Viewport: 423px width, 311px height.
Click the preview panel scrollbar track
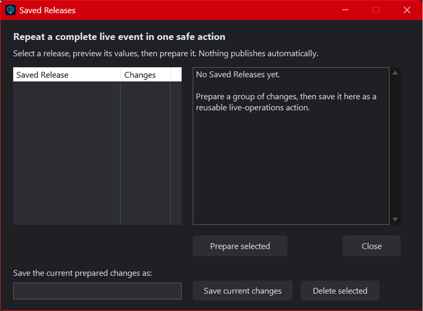pyautogui.click(x=395, y=146)
